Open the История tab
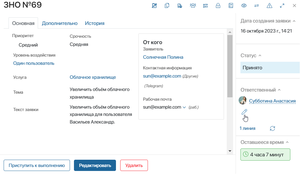Screen dimensions: 301x174 click(x=95, y=23)
